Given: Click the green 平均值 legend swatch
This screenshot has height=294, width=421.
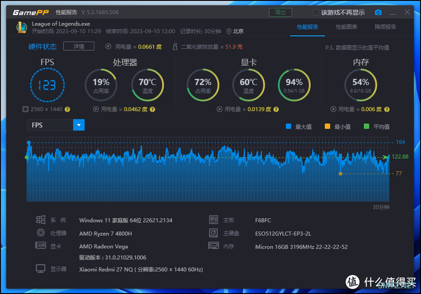Looking at the screenshot, I should pyautogui.click(x=366, y=126).
